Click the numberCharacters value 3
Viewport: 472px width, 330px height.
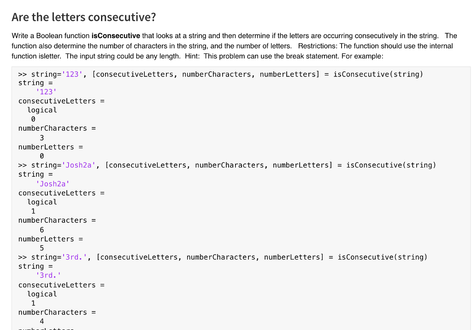pyautogui.click(x=42, y=138)
